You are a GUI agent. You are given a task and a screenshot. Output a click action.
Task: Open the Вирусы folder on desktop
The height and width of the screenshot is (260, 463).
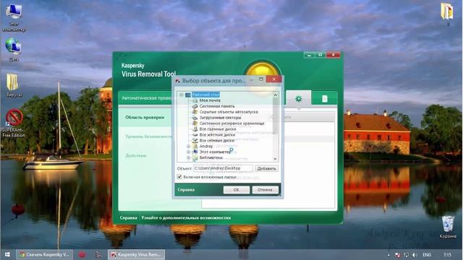pyautogui.click(x=13, y=85)
